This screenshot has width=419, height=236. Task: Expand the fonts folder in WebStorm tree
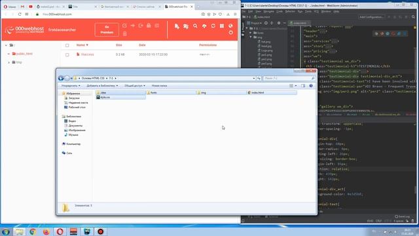coord(251,33)
